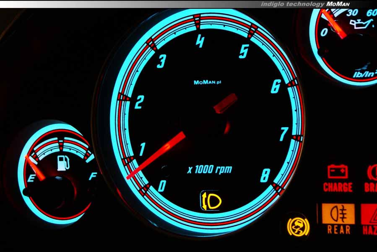377x252 pixels.
Task: Click the lb/in² unit label
Action: 363,74
